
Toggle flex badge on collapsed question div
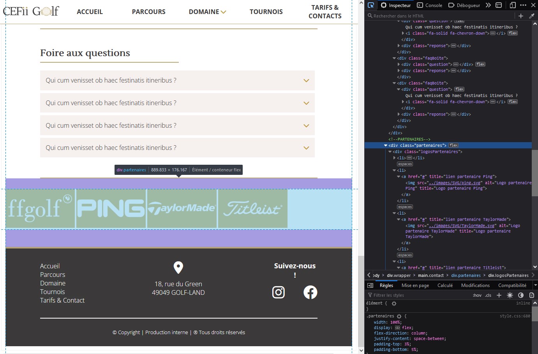coord(480,64)
